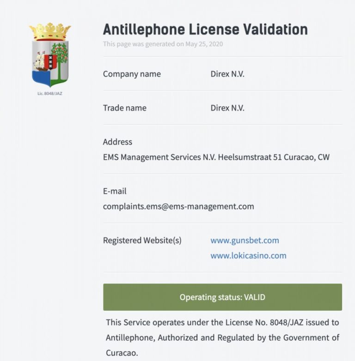Click the Registered Website(s) label

pyautogui.click(x=142, y=241)
